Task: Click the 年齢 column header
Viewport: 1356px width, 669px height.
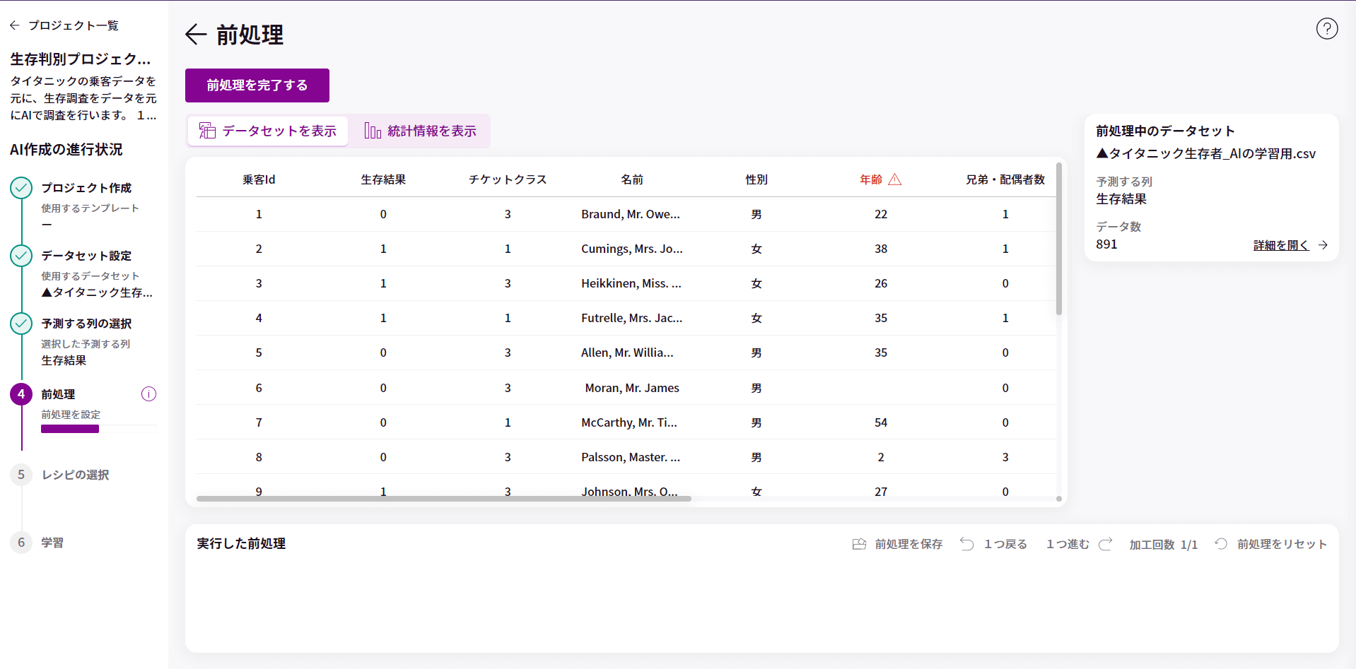Action: [871, 179]
